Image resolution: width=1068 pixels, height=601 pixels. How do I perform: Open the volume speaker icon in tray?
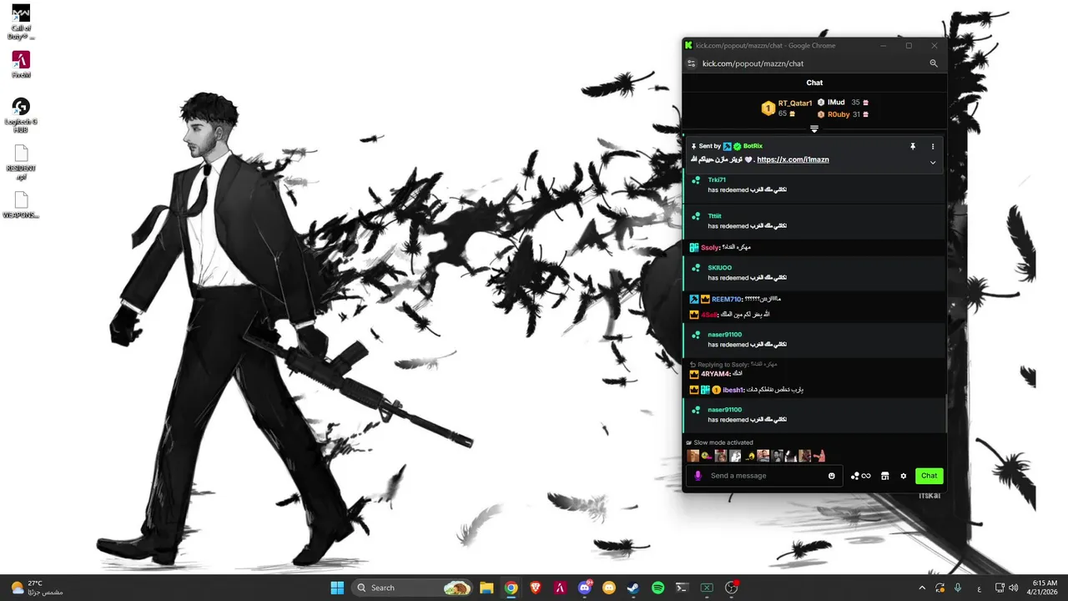coord(1013,588)
